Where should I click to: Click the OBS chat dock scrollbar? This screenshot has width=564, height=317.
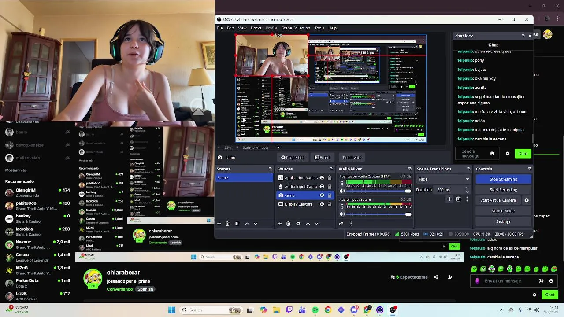tap(533, 139)
